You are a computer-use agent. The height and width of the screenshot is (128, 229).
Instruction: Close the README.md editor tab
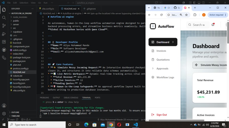(79, 9)
